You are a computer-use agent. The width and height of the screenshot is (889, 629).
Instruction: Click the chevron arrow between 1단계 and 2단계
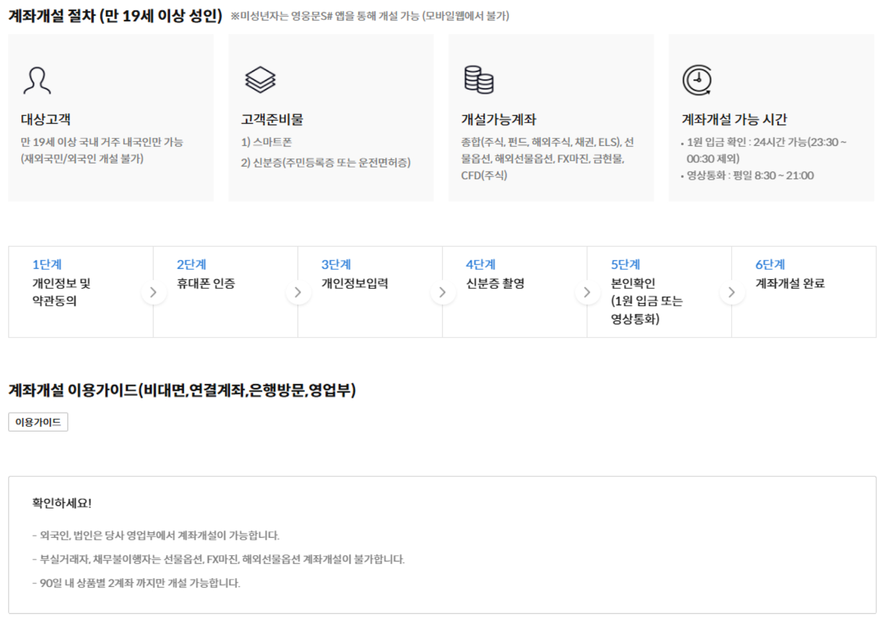153,292
